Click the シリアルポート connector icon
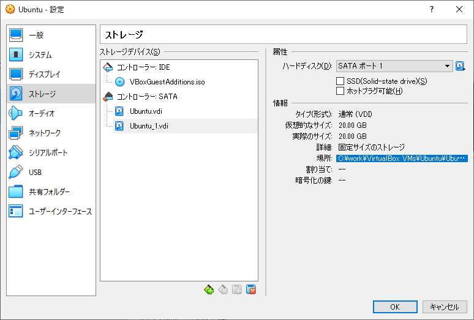Viewport: 474px width, 320px height. click(16, 153)
